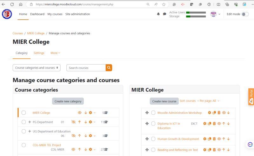
Task: Grab move handle for Human Growth & Development
Action: tap(147, 139)
